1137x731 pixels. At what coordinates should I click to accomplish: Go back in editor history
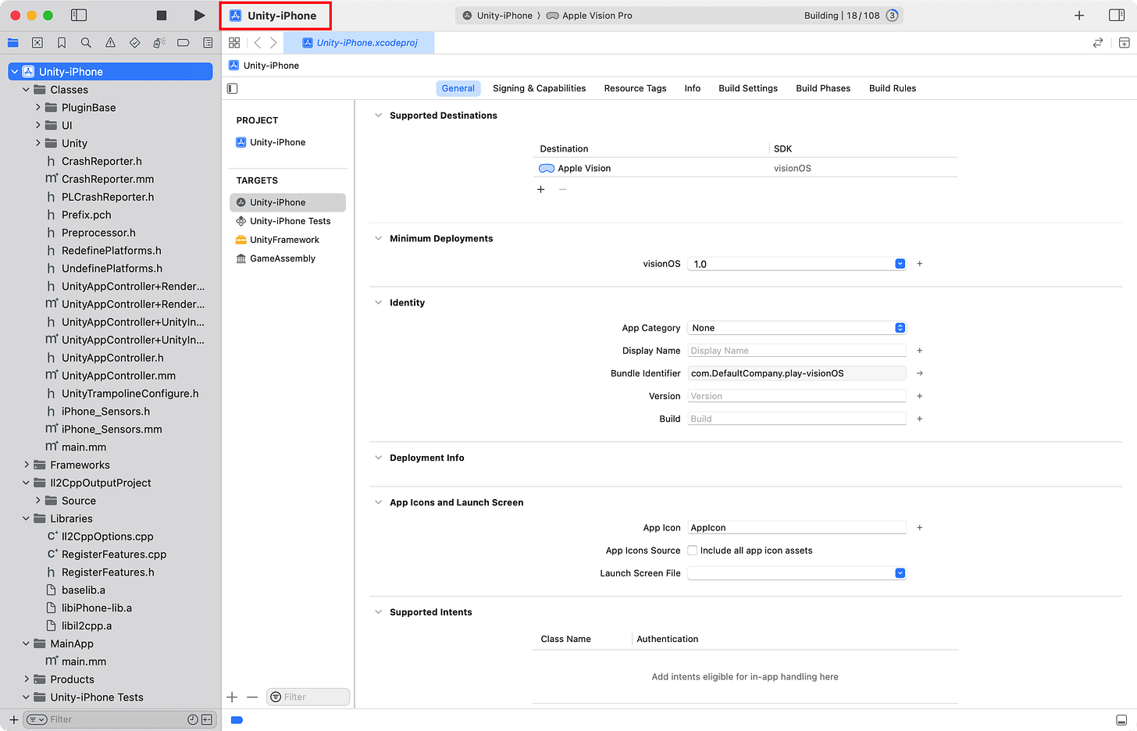coord(258,43)
